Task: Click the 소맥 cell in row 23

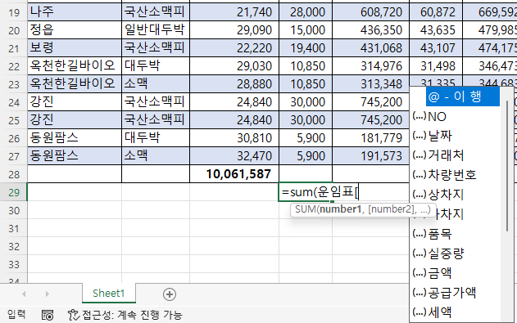Action: (x=156, y=84)
